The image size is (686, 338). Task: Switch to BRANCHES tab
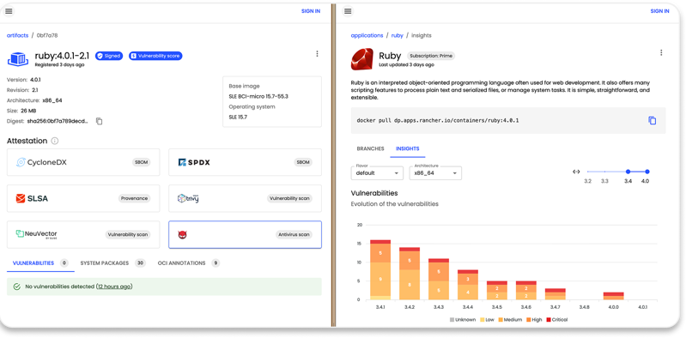370,148
